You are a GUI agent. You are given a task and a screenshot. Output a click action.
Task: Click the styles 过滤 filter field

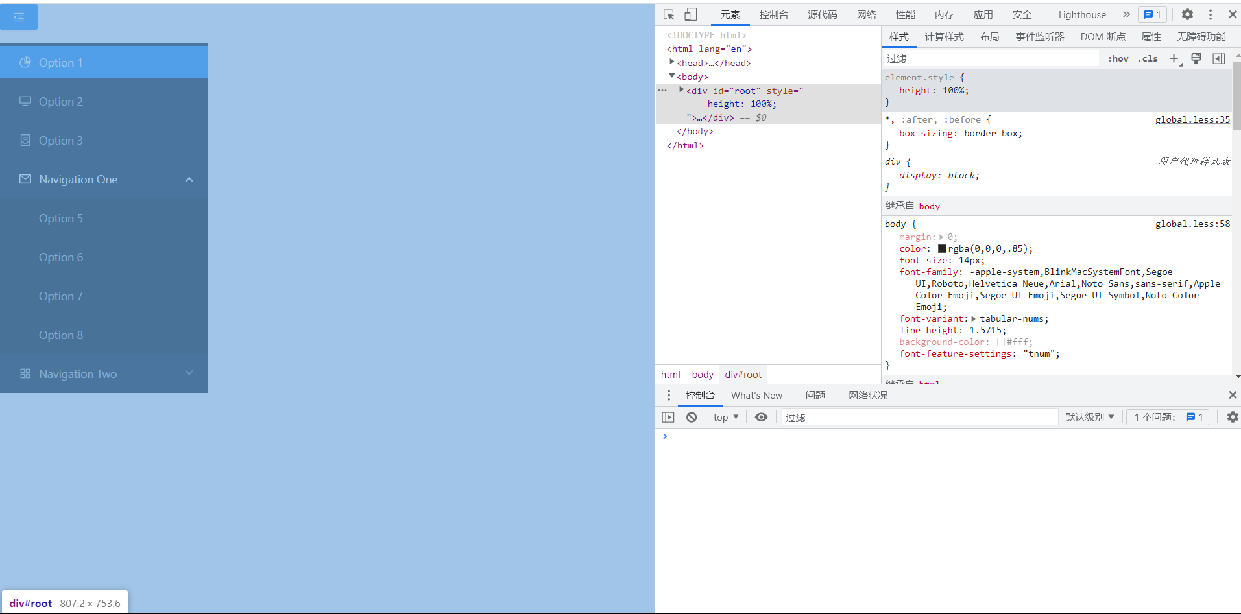991,58
